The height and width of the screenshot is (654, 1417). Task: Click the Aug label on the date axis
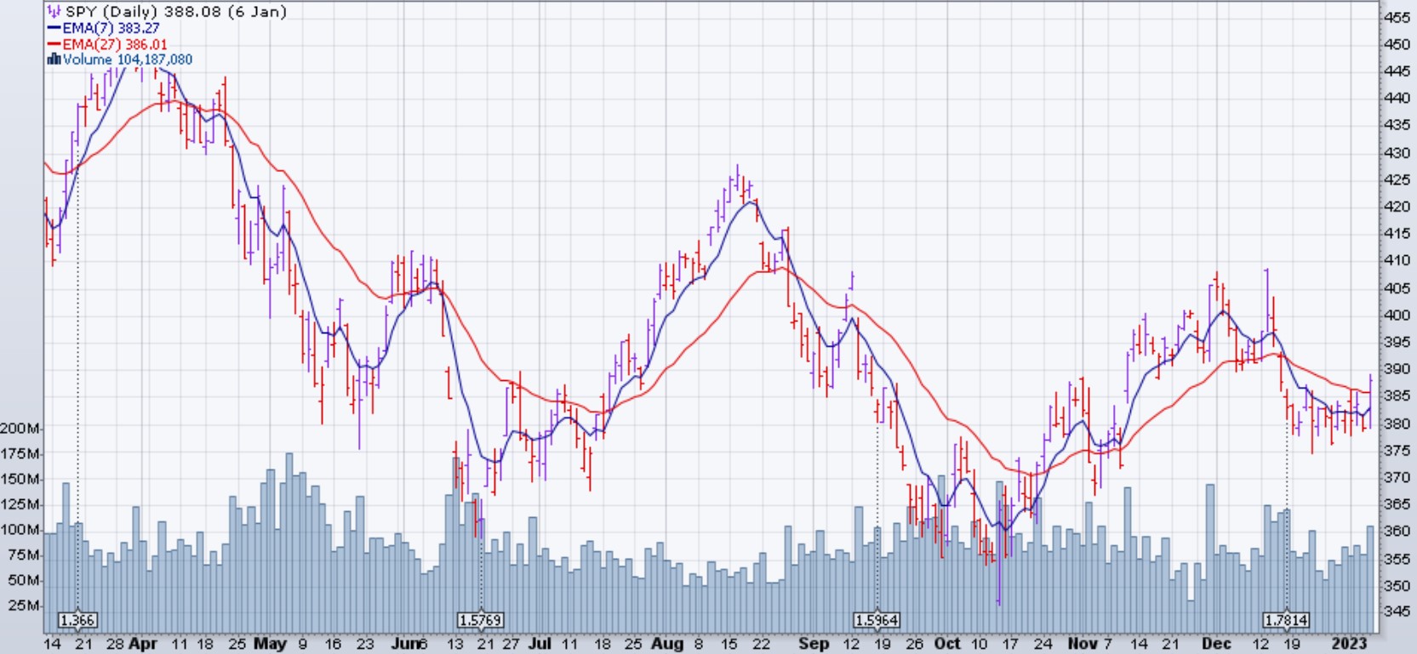667,644
